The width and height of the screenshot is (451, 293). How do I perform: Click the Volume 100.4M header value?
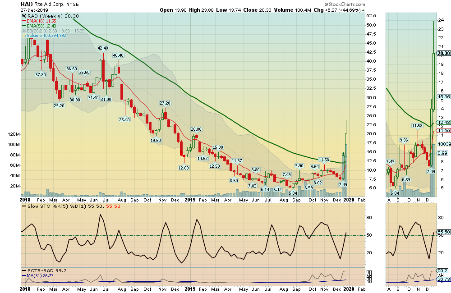pos(293,10)
